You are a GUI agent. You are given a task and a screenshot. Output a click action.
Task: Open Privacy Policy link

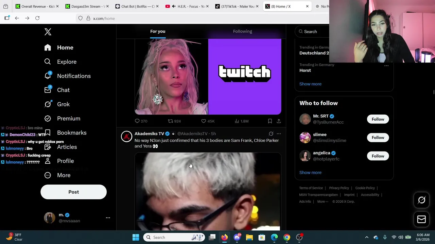[x=339, y=188]
